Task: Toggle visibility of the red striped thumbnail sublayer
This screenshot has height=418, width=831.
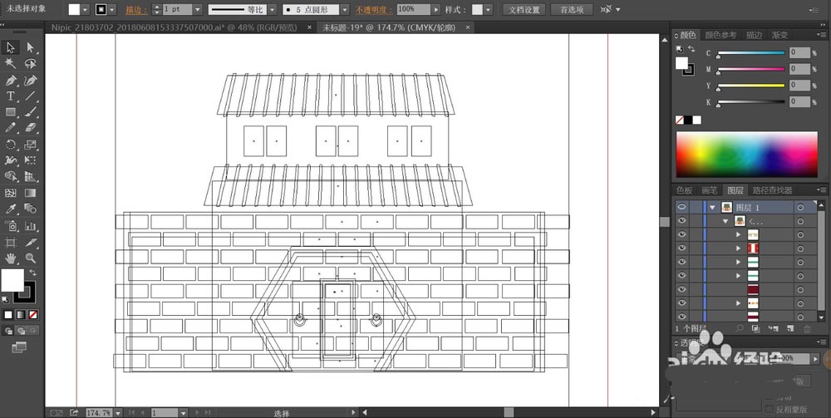Action: pyautogui.click(x=681, y=248)
